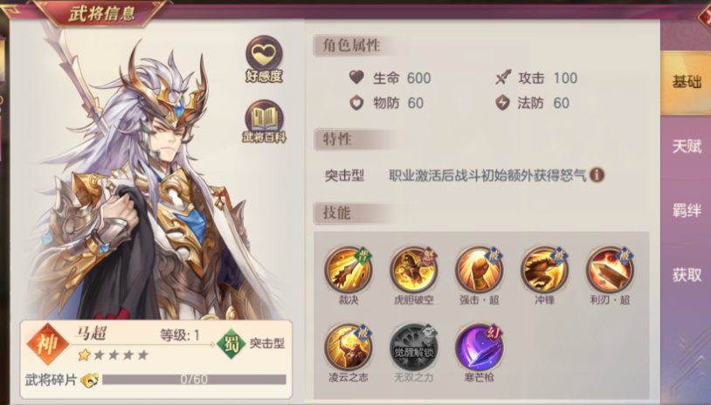Select the 裁决 skill icon
Image resolution: width=711 pixels, height=405 pixels.
click(x=349, y=271)
